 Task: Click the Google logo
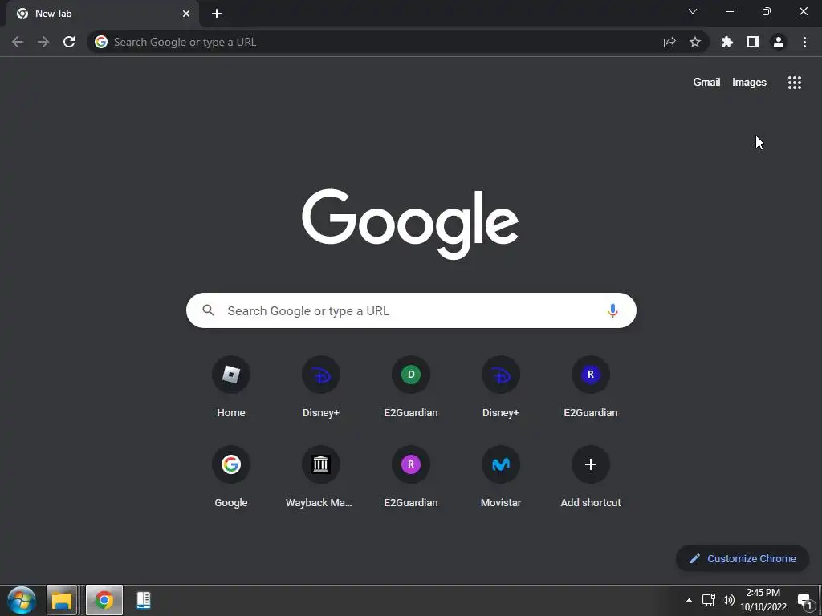410,225
